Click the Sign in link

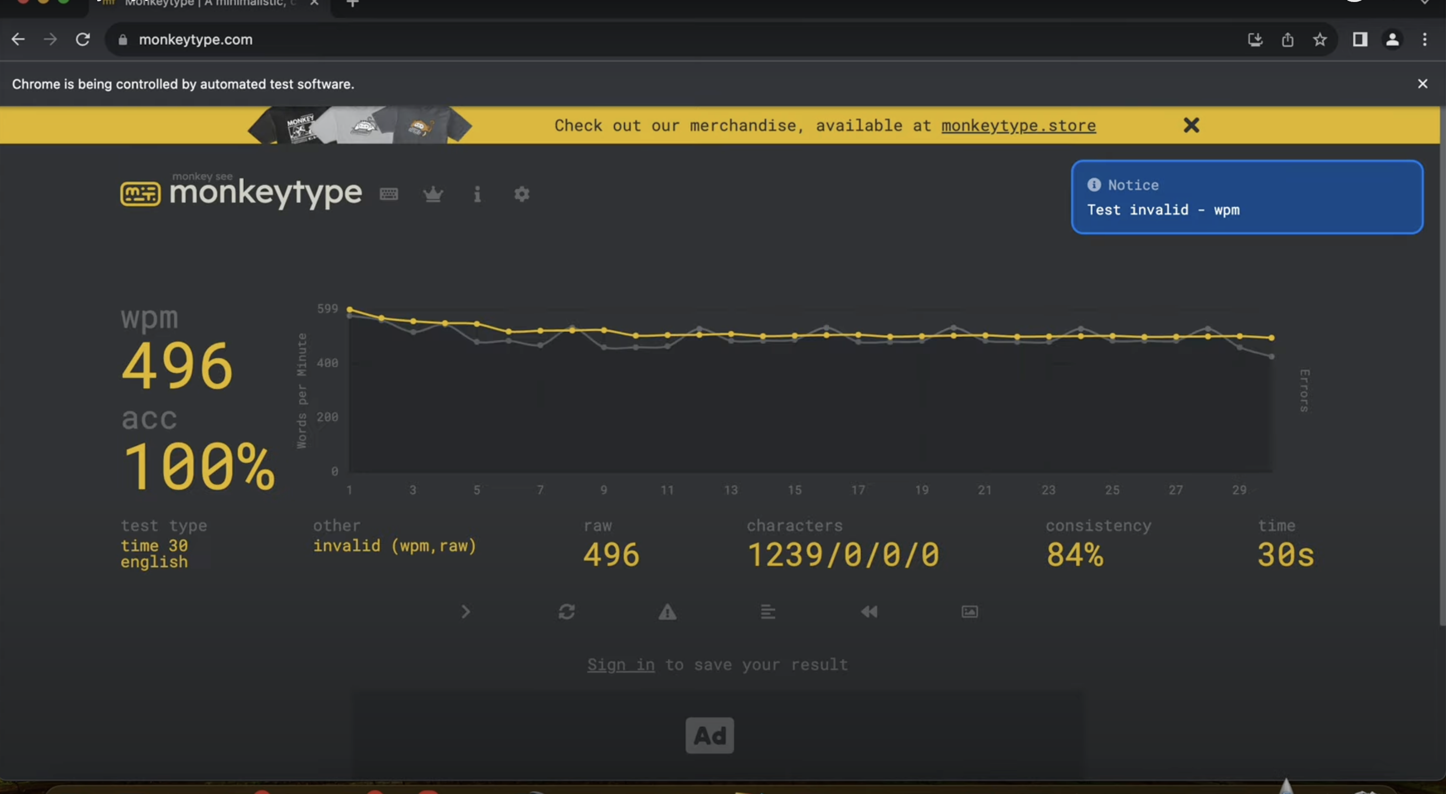(621, 665)
